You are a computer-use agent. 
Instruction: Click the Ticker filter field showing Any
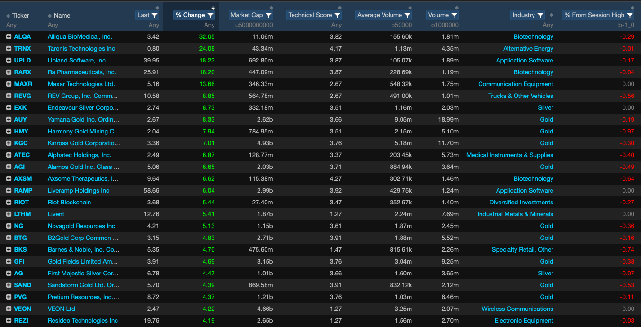pos(12,25)
